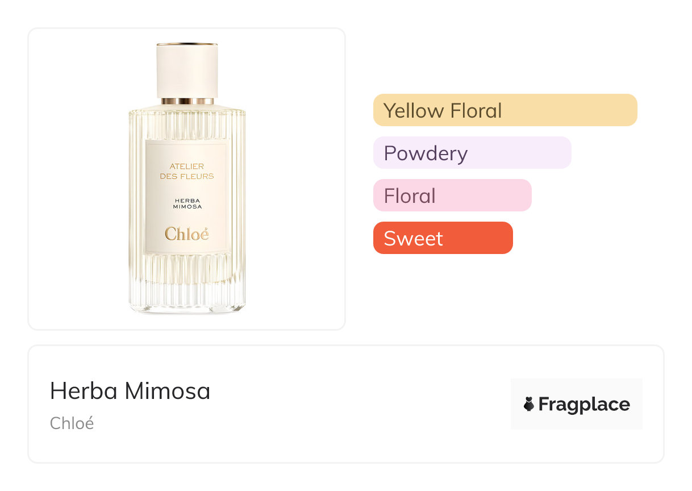Click the Fragplace wordmark text
The width and height of the screenshot is (692, 491).
pos(584,404)
